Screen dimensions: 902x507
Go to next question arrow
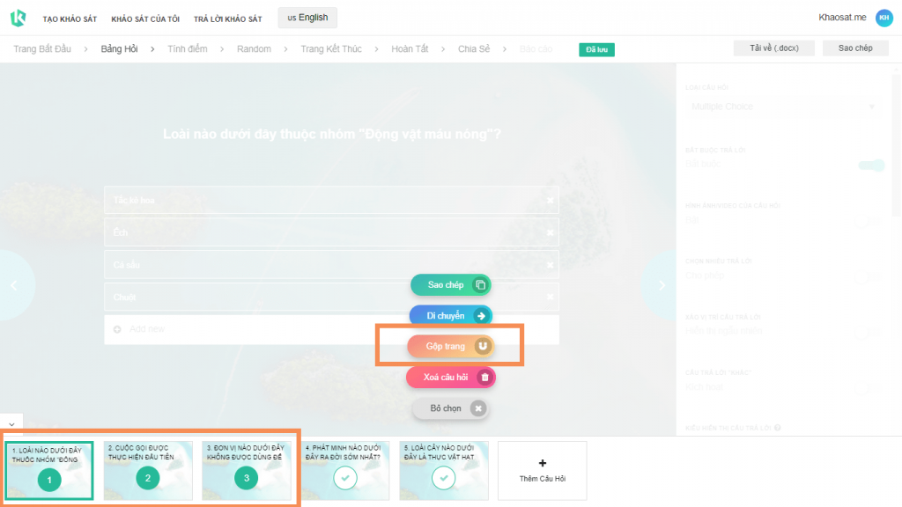tap(662, 285)
